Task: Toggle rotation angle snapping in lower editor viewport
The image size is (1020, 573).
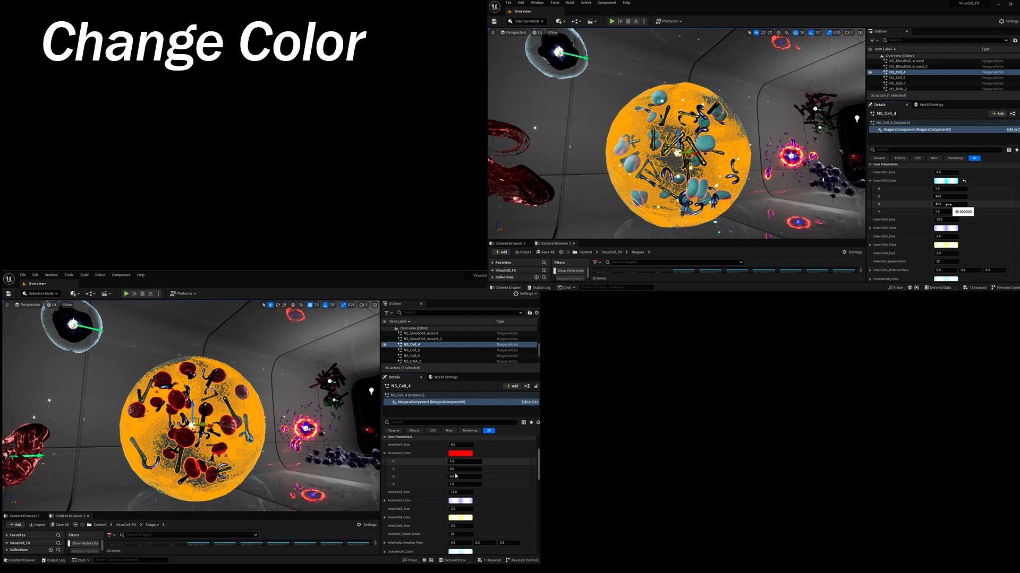Action: point(326,305)
